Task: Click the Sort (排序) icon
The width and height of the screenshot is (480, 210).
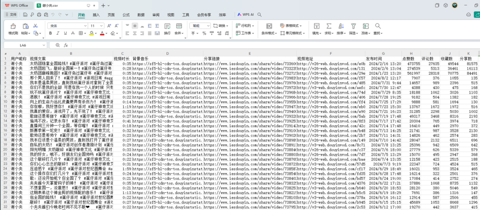Action: 341,26
